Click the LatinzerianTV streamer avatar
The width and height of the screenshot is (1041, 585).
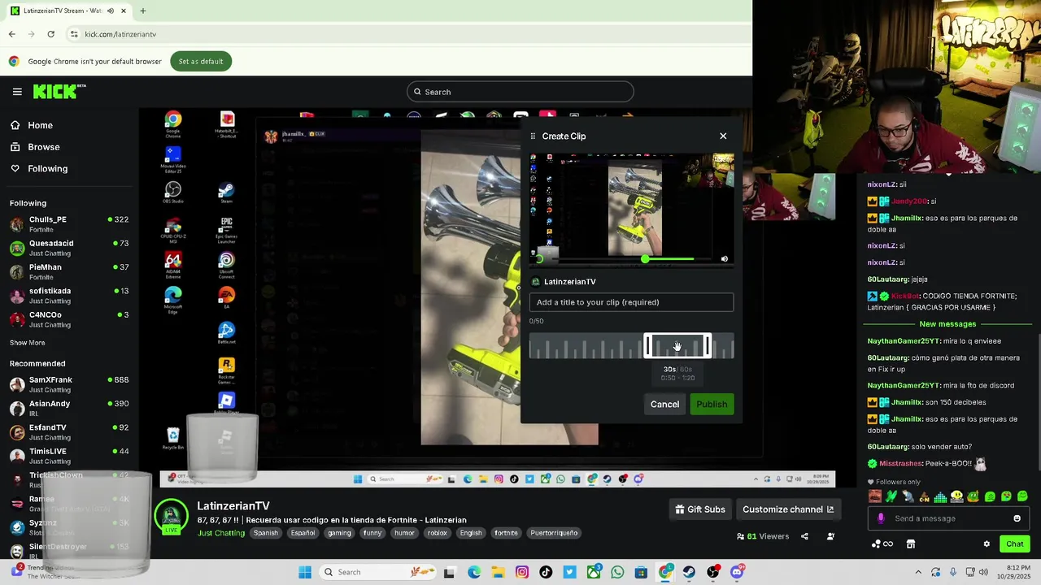(172, 515)
